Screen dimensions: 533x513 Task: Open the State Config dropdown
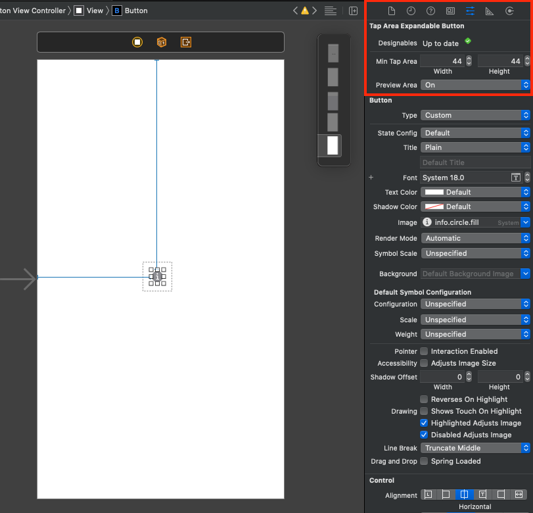click(x=475, y=133)
